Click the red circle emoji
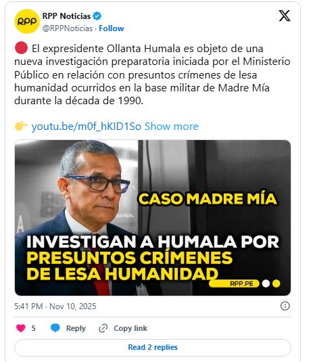 pyautogui.click(x=21, y=48)
